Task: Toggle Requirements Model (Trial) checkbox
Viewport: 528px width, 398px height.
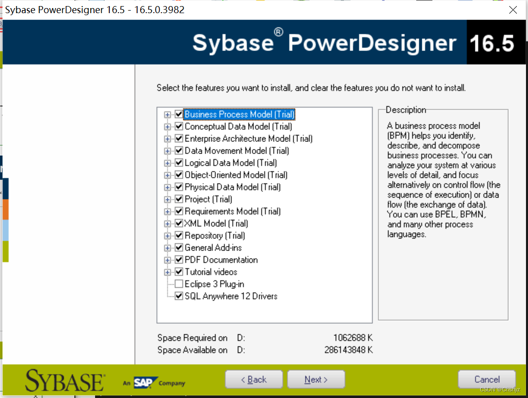Action: click(179, 211)
